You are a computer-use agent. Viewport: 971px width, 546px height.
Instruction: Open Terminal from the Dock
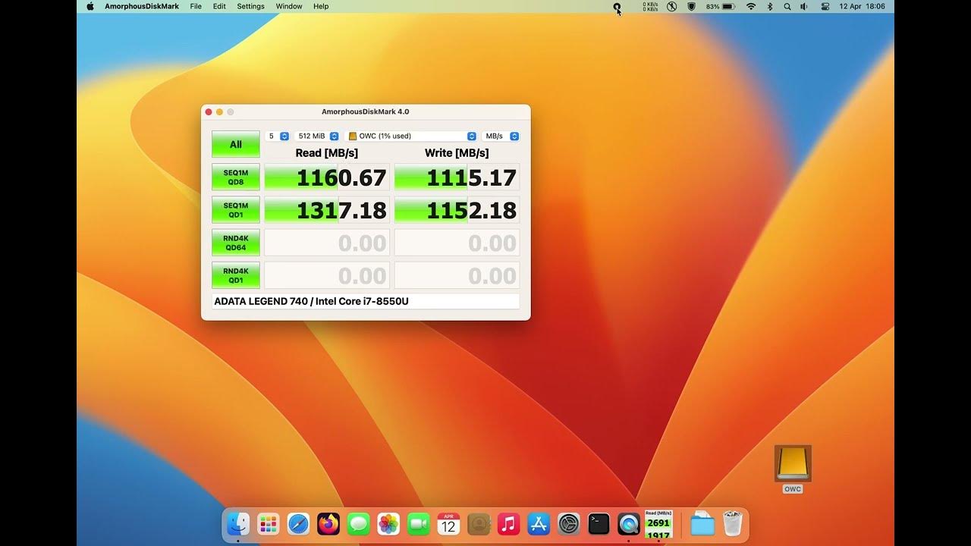click(x=599, y=524)
